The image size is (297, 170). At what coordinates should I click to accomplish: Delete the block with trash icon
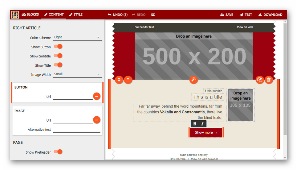tap(269, 80)
